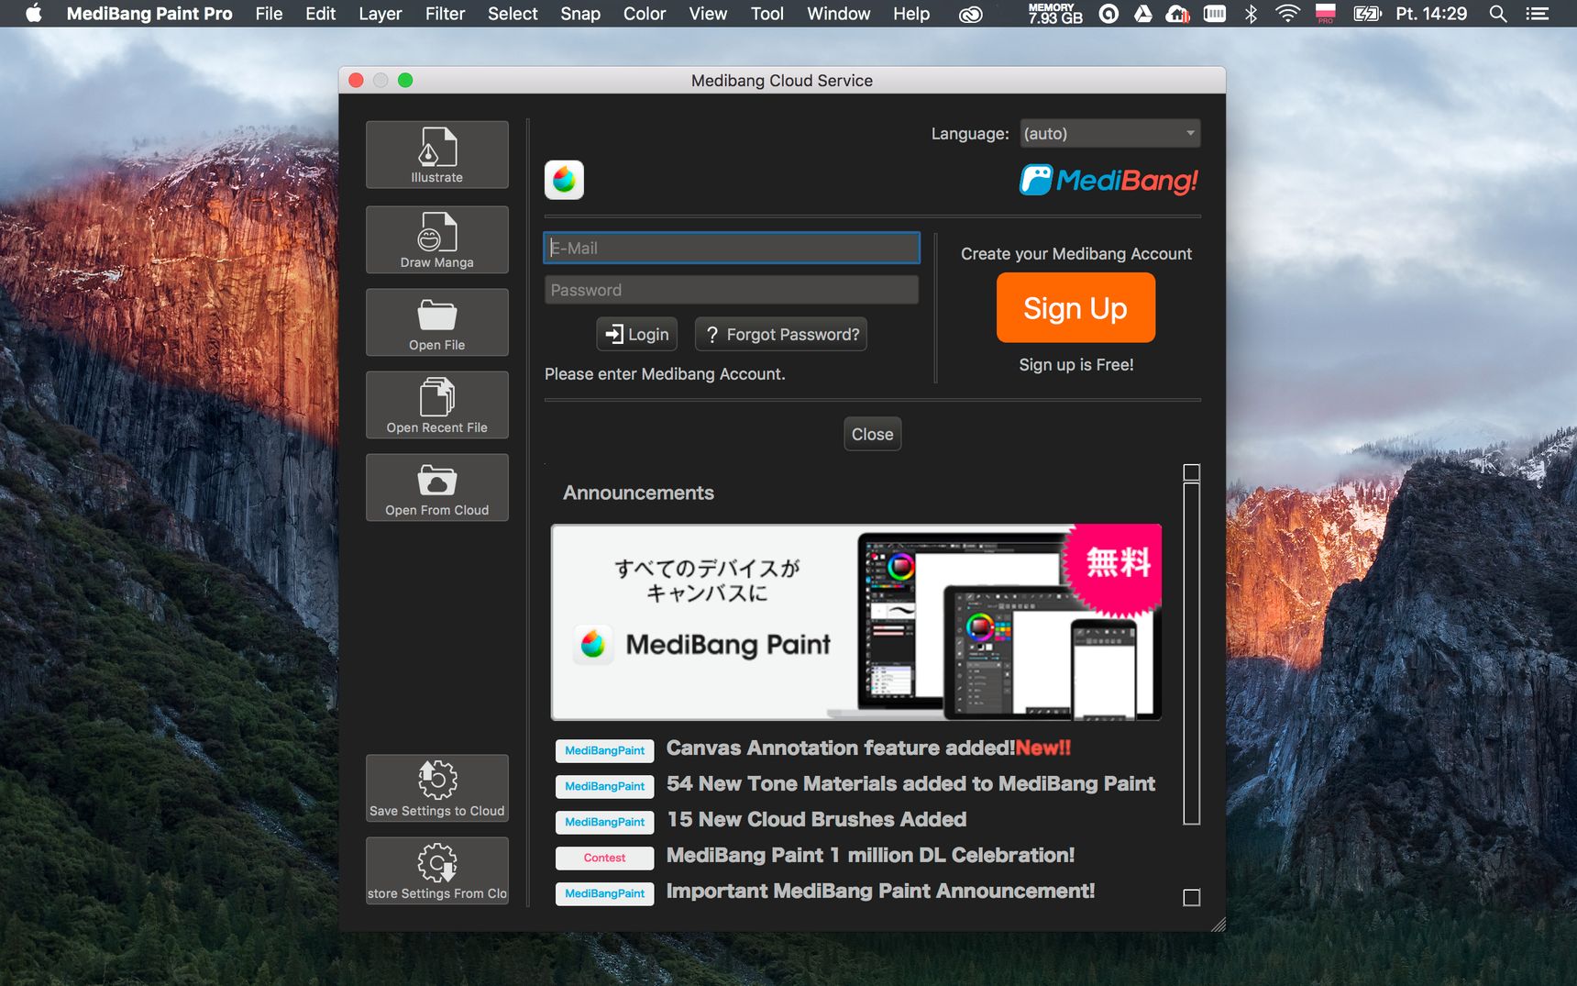The image size is (1577, 986).
Task: Open 15 New Cloud Brushes Added announcement
Action: pyautogui.click(x=816, y=820)
